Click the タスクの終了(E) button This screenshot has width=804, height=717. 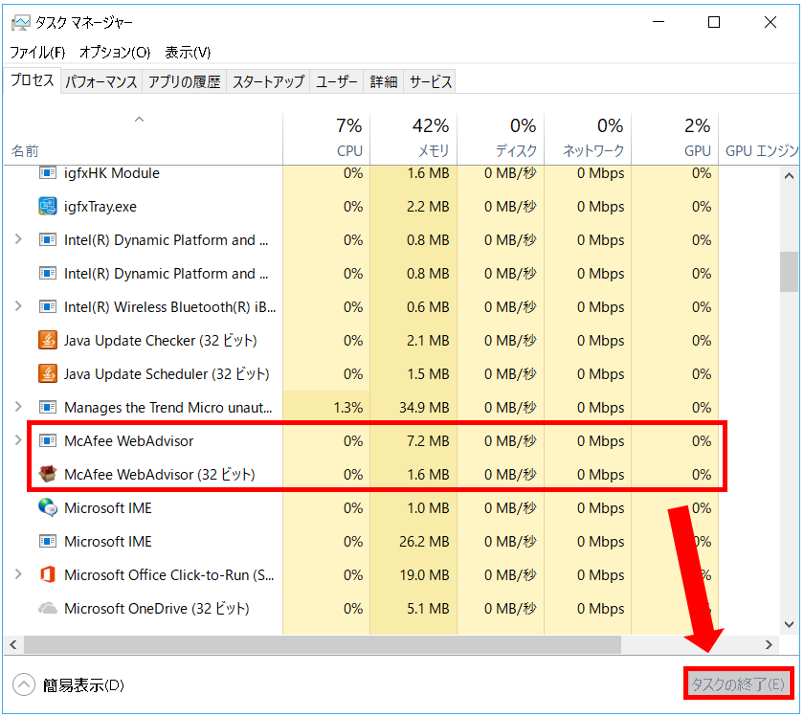point(738,684)
